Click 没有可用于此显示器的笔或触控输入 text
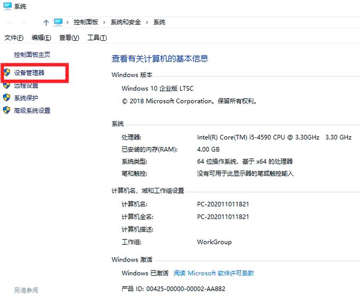The width and height of the screenshot is (360, 296). pos(245,173)
